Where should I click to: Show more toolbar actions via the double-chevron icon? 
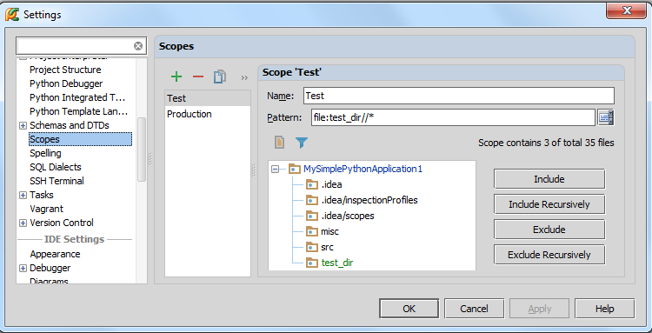tap(244, 77)
